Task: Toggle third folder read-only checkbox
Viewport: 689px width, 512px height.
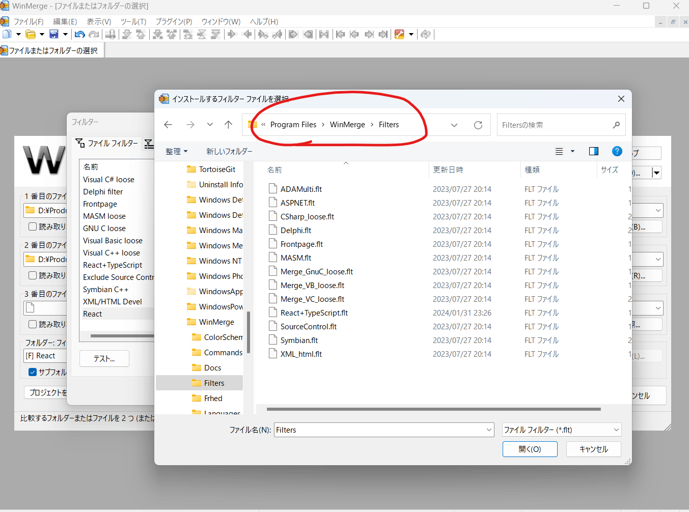Action: point(33,324)
